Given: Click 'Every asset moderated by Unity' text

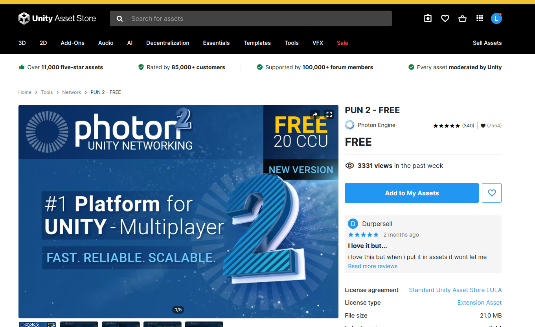Looking at the screenshot, I should pos(459,67).
